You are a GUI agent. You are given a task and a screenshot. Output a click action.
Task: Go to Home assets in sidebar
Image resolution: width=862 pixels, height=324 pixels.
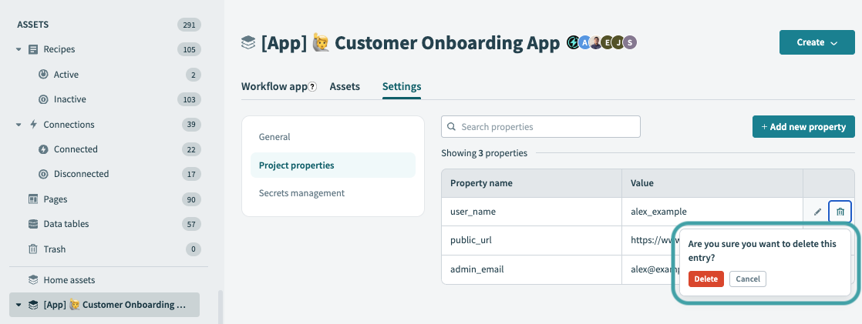tap(69, 280)
